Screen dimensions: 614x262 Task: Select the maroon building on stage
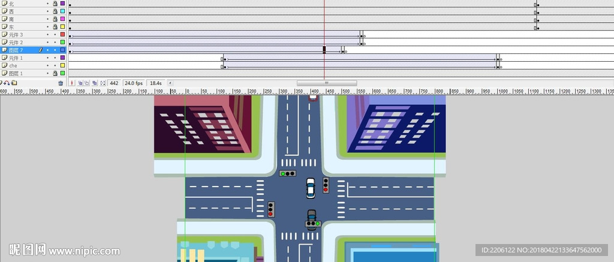click(x=203, y=124)
